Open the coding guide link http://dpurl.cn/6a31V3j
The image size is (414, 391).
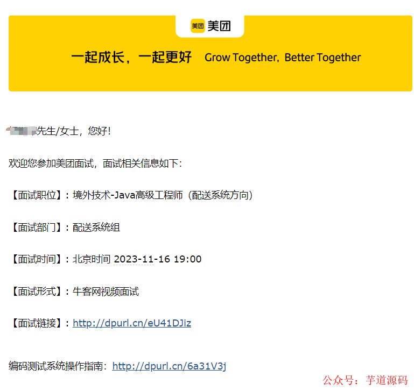(x=169, y=366)
